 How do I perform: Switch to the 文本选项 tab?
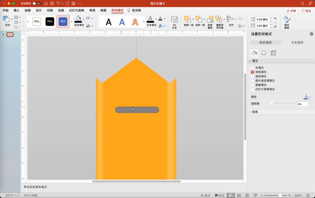(x=297, y=43)
